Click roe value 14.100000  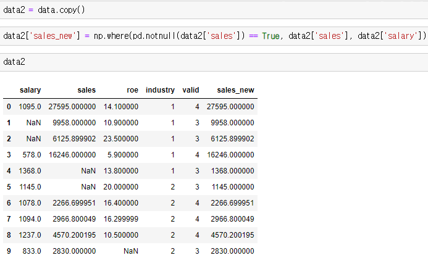click(x=121, y=107)
